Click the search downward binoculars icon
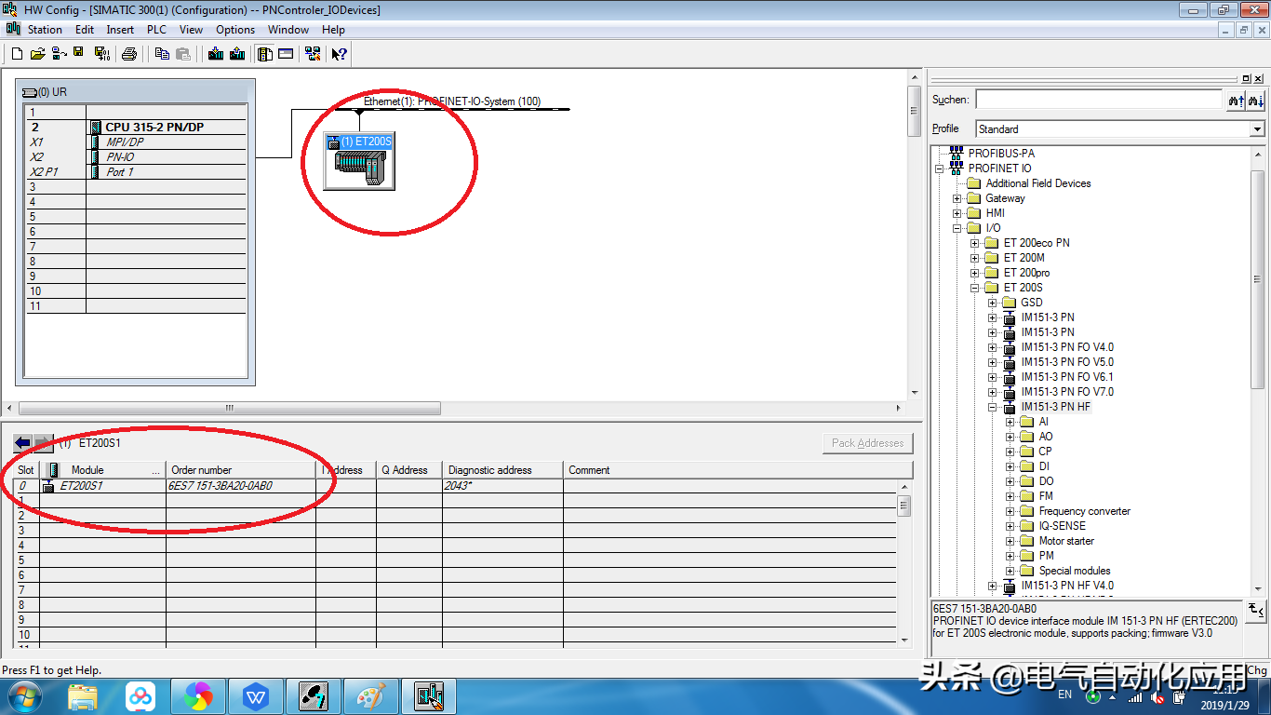Image resolution: width=1271 pixels, height=715 pixels. 1255,101
